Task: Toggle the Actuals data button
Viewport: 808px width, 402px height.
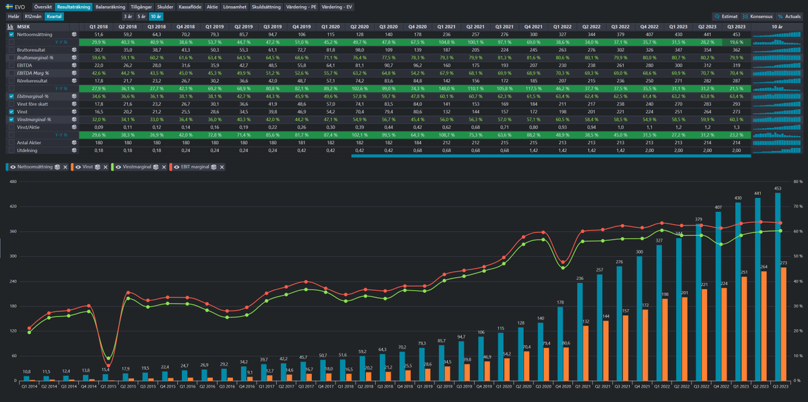Action: click(788, 16)
